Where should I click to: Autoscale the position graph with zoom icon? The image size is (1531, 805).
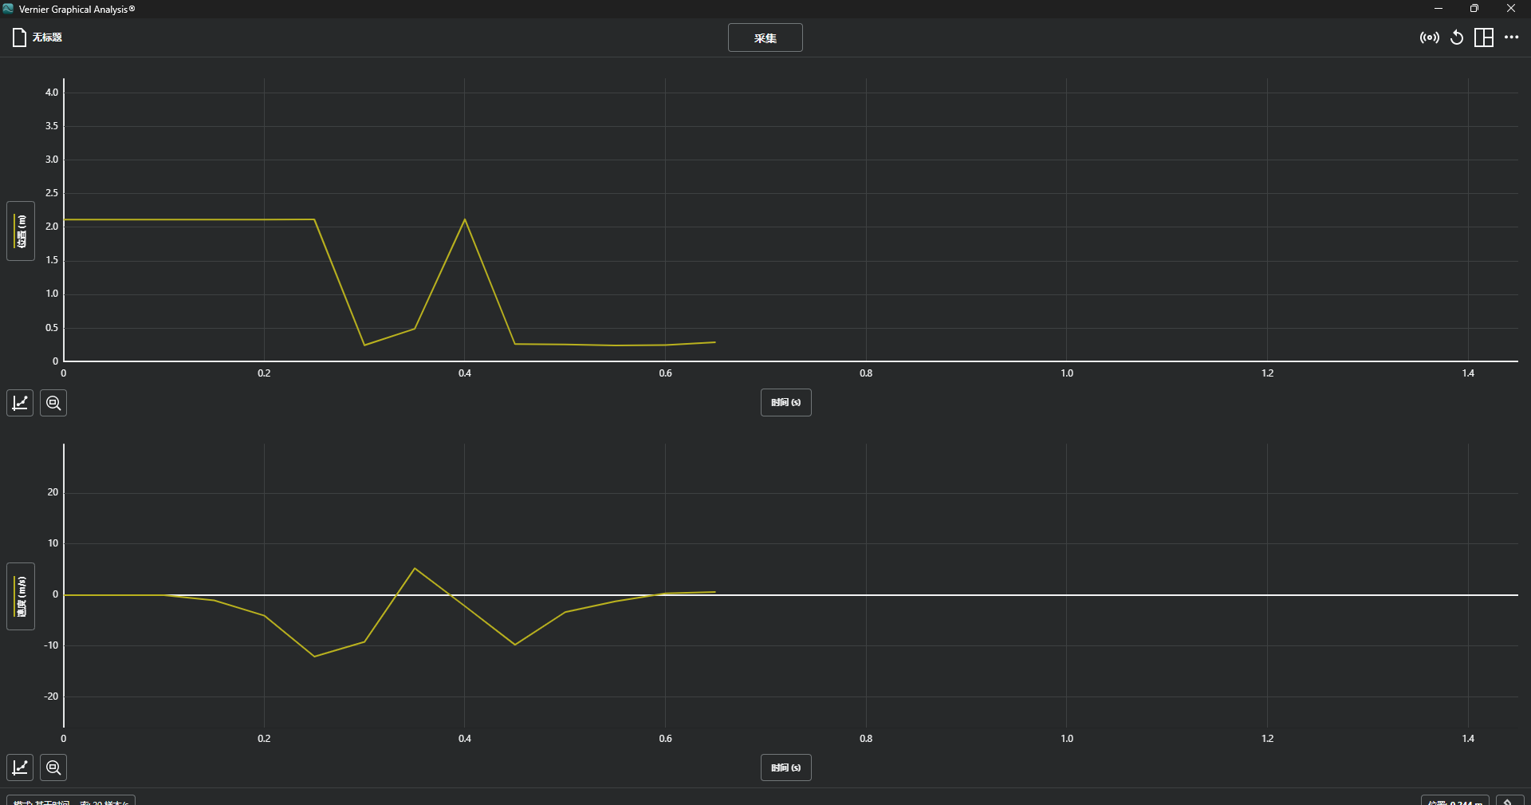click(53, 403)
